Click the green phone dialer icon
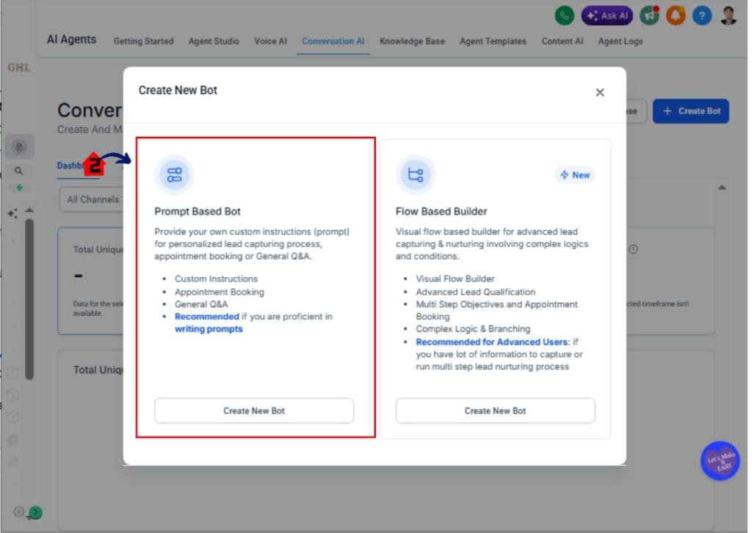 coord(565,15)
